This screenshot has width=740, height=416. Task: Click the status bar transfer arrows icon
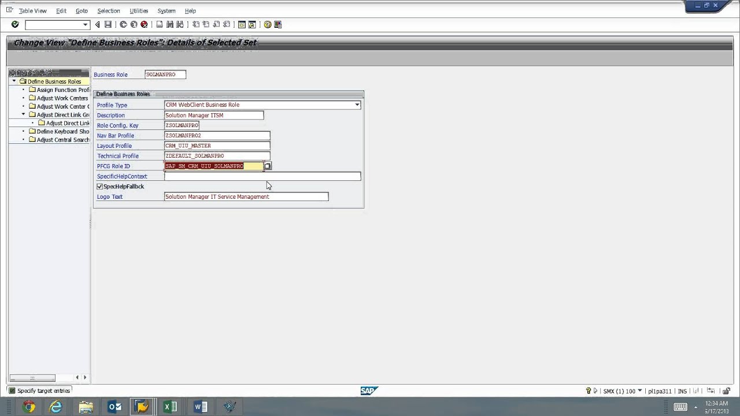711,391
